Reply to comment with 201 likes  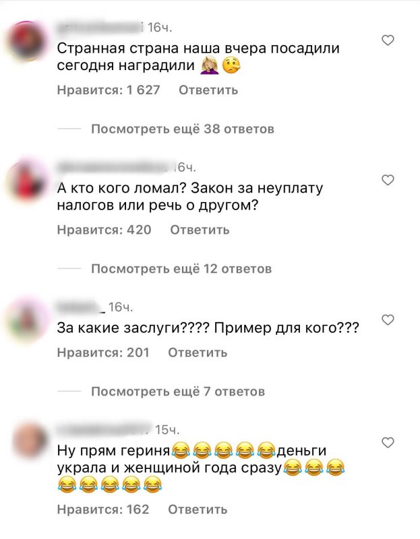coord(198,352)
